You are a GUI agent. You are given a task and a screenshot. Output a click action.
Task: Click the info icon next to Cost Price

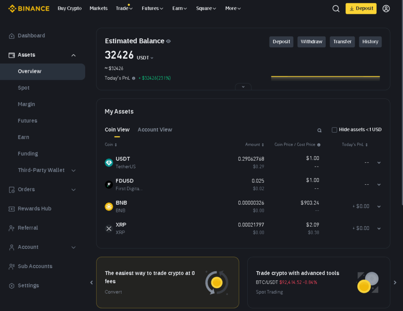pyautogui.click(x=319, y=145)
